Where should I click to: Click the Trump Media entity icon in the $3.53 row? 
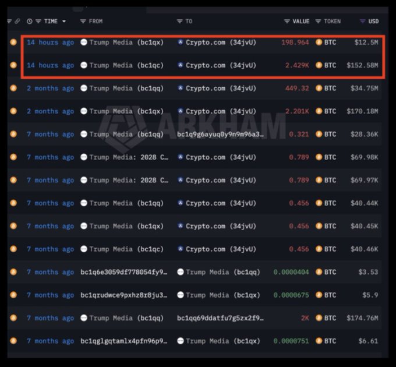click(181, 272)
